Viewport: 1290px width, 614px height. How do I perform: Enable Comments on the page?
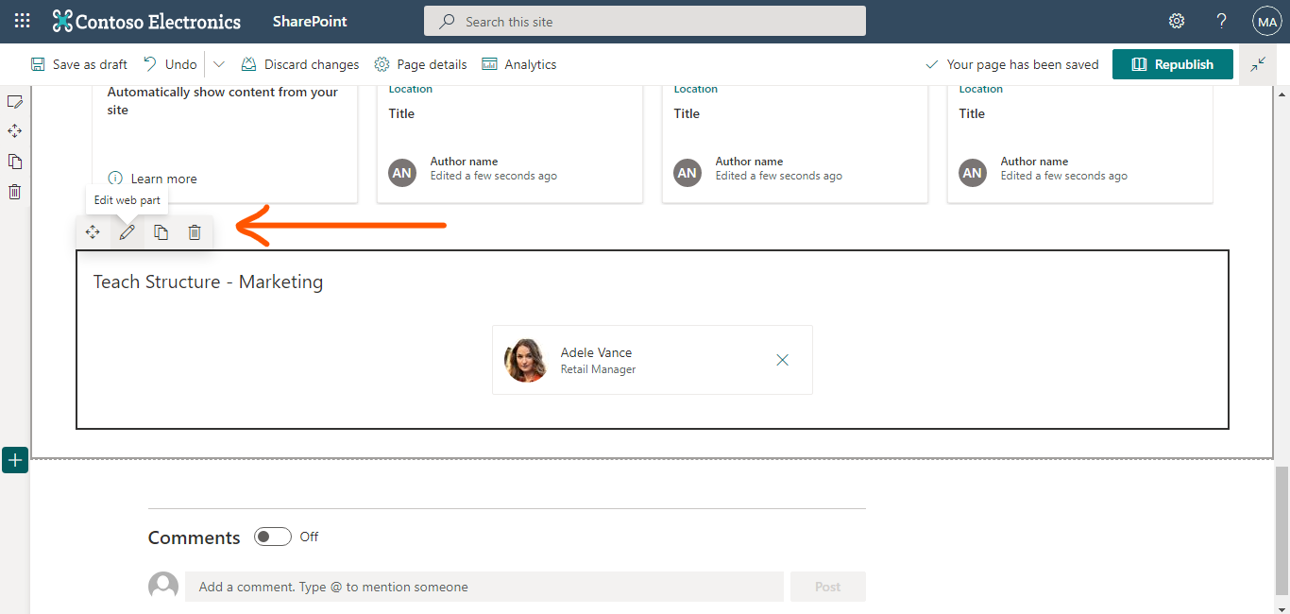coord(272,536)
